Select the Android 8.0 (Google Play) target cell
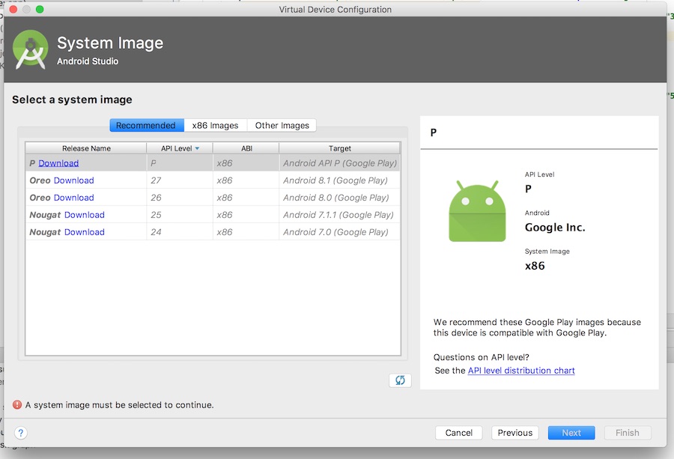Screen dimensions: 674x459 (x=339, y=198)
